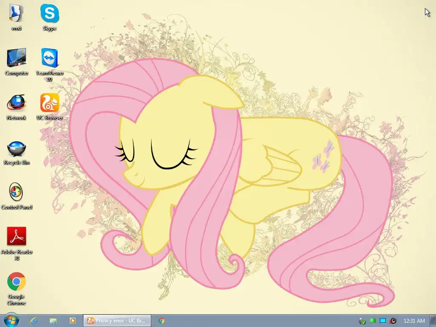The image size is (436, 327).
Task: Select the Network desktop icon
Action: click(17, 106)
